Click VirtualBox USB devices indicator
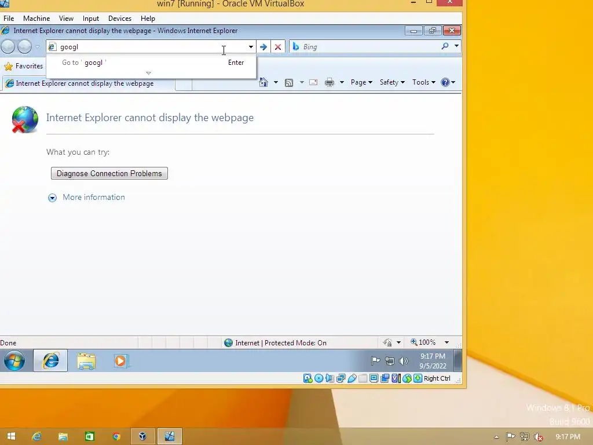Viewport: 593px width, 445px height. pos(352,378)
